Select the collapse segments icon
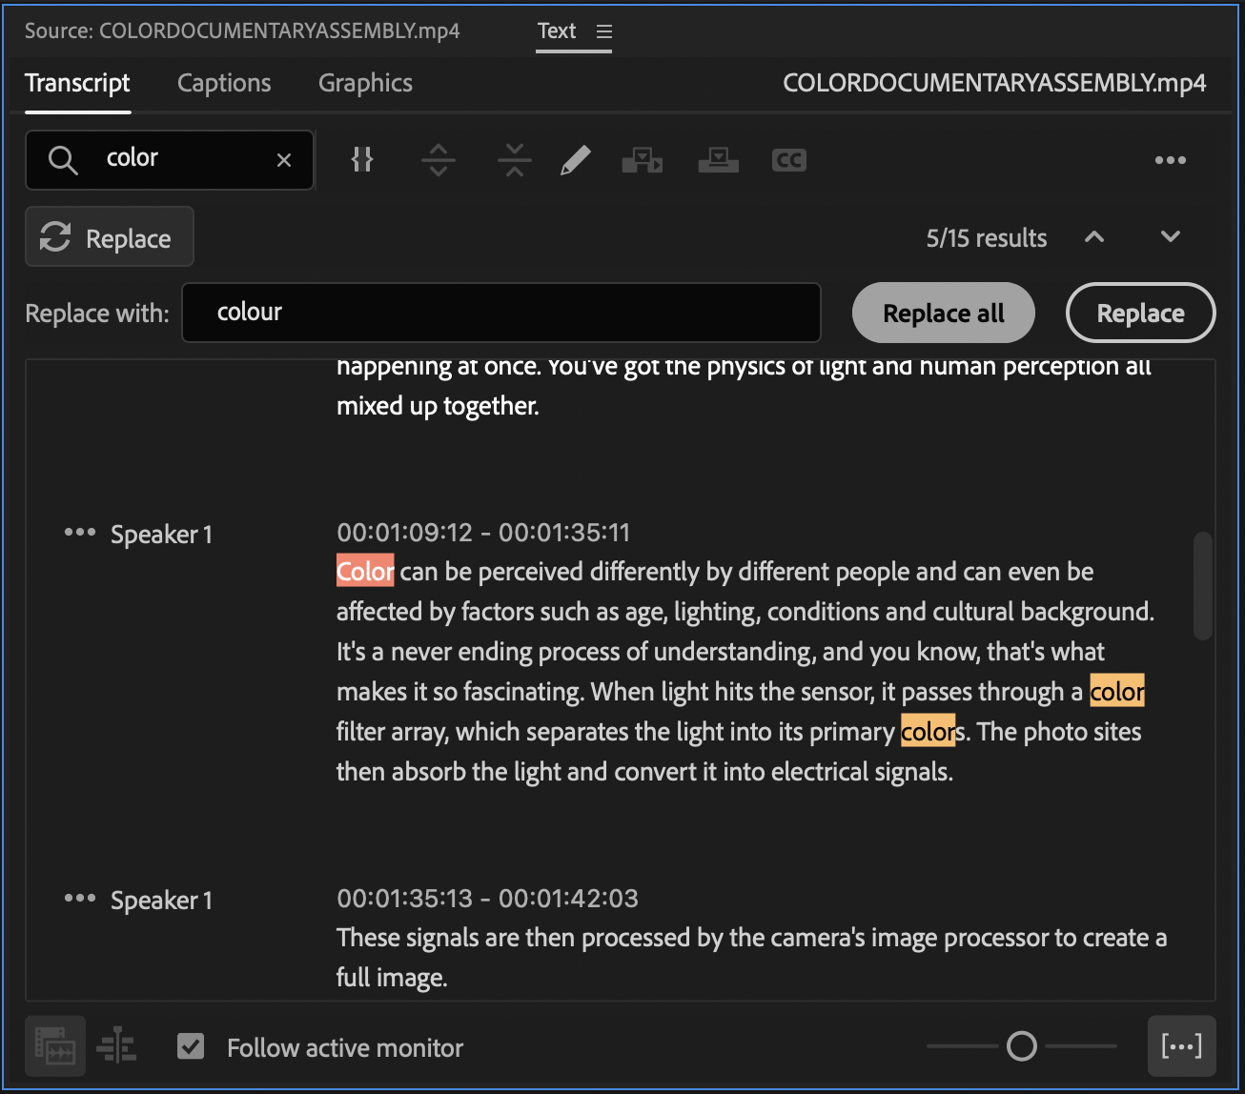1245x1094 pixels. point(514,159)
